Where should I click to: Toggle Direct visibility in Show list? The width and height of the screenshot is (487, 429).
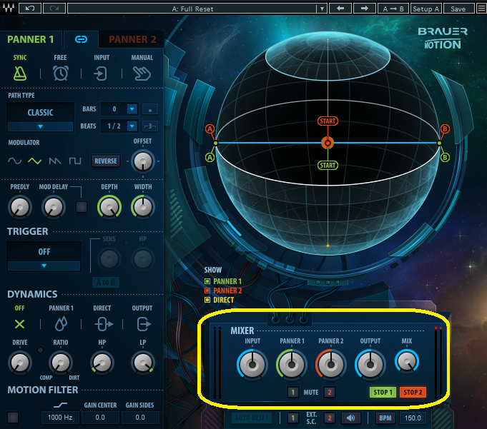207,301
